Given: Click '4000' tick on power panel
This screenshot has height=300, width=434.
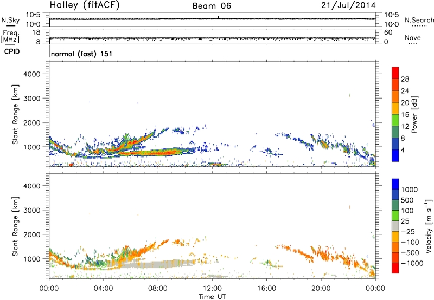Looking at the screenshot, I should [32, 74].
